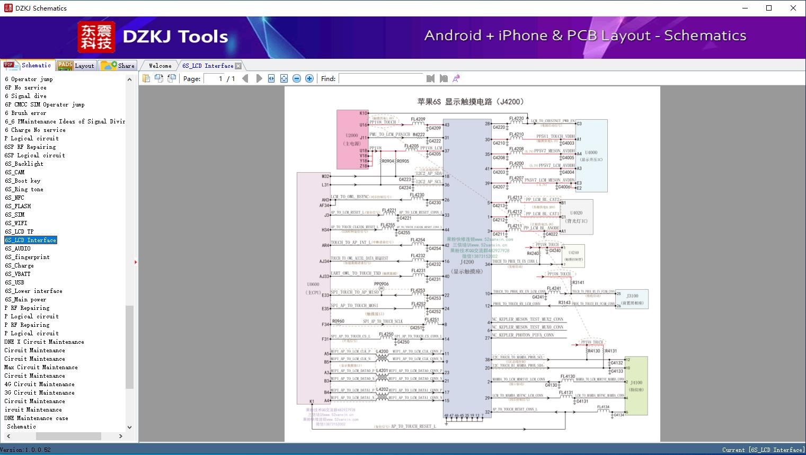This screenshot has width=806, height=455.
Task: Open the 6S_USB schematic
Action: coord(15,282)
